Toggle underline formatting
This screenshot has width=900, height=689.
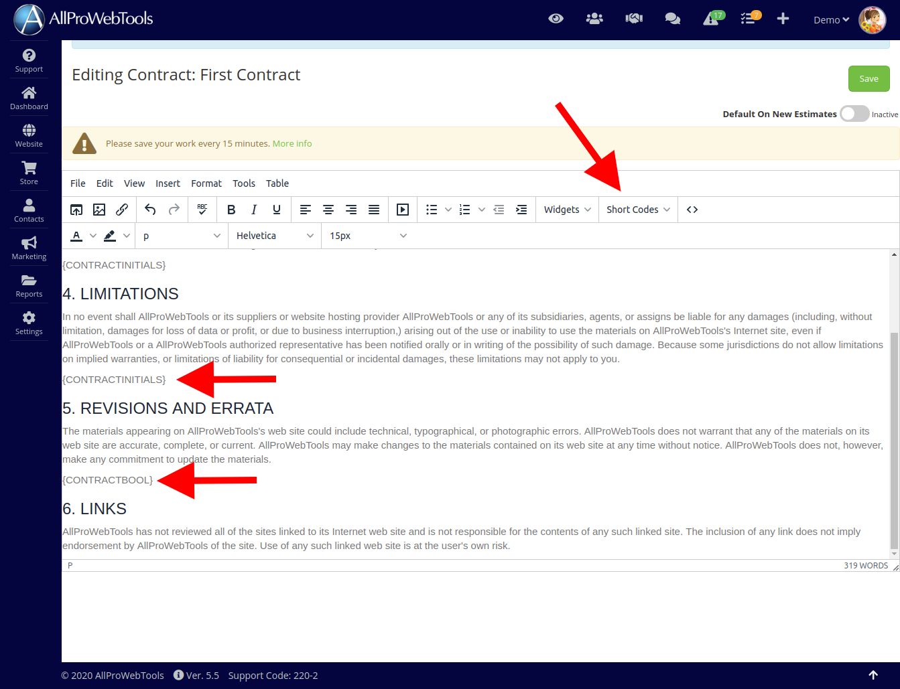click(277, 210)
